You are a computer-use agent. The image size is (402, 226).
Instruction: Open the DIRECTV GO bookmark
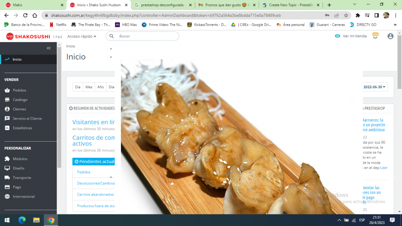coord(363,24)
